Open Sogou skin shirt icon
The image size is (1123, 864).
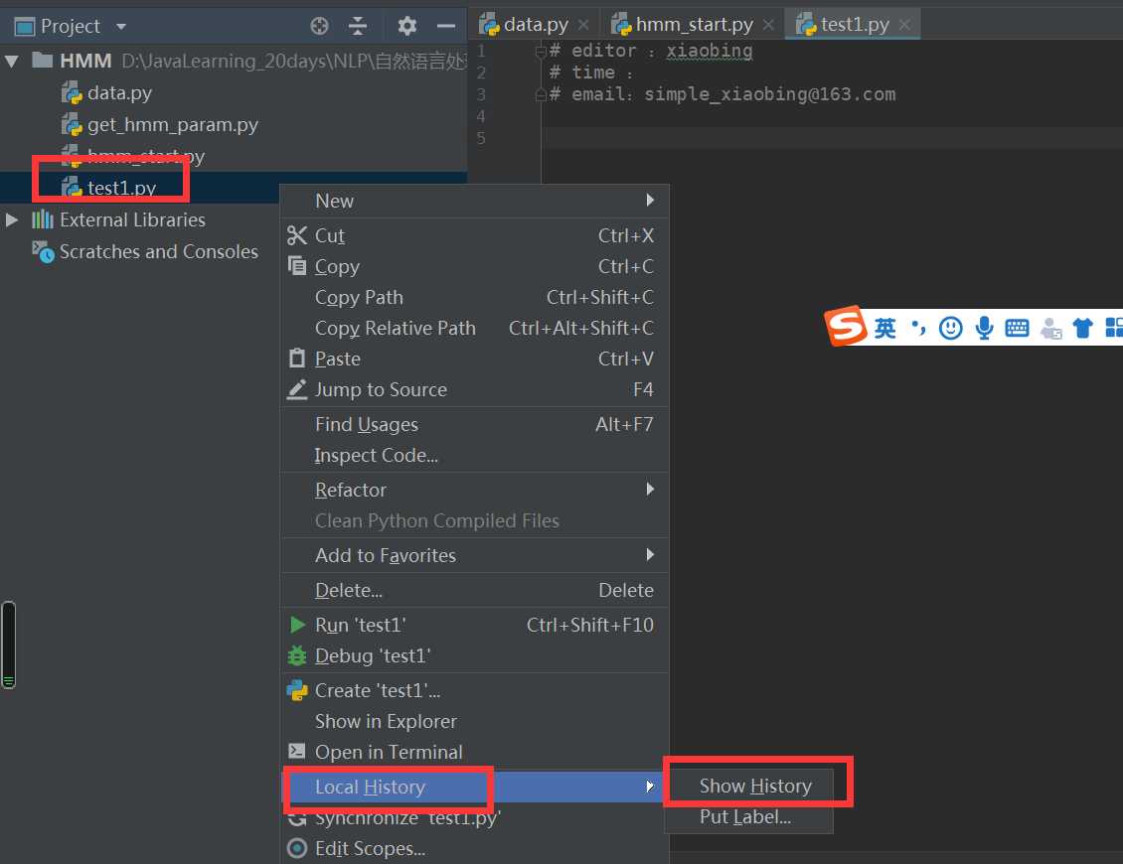1082,329
